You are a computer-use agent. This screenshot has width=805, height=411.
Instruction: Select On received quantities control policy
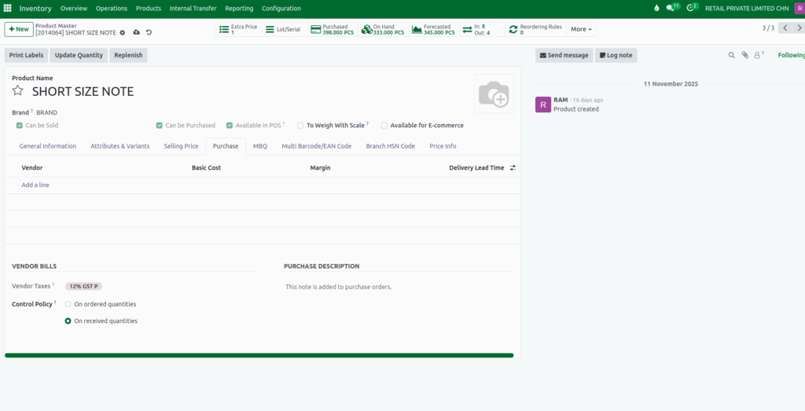(x=68, y=321)
